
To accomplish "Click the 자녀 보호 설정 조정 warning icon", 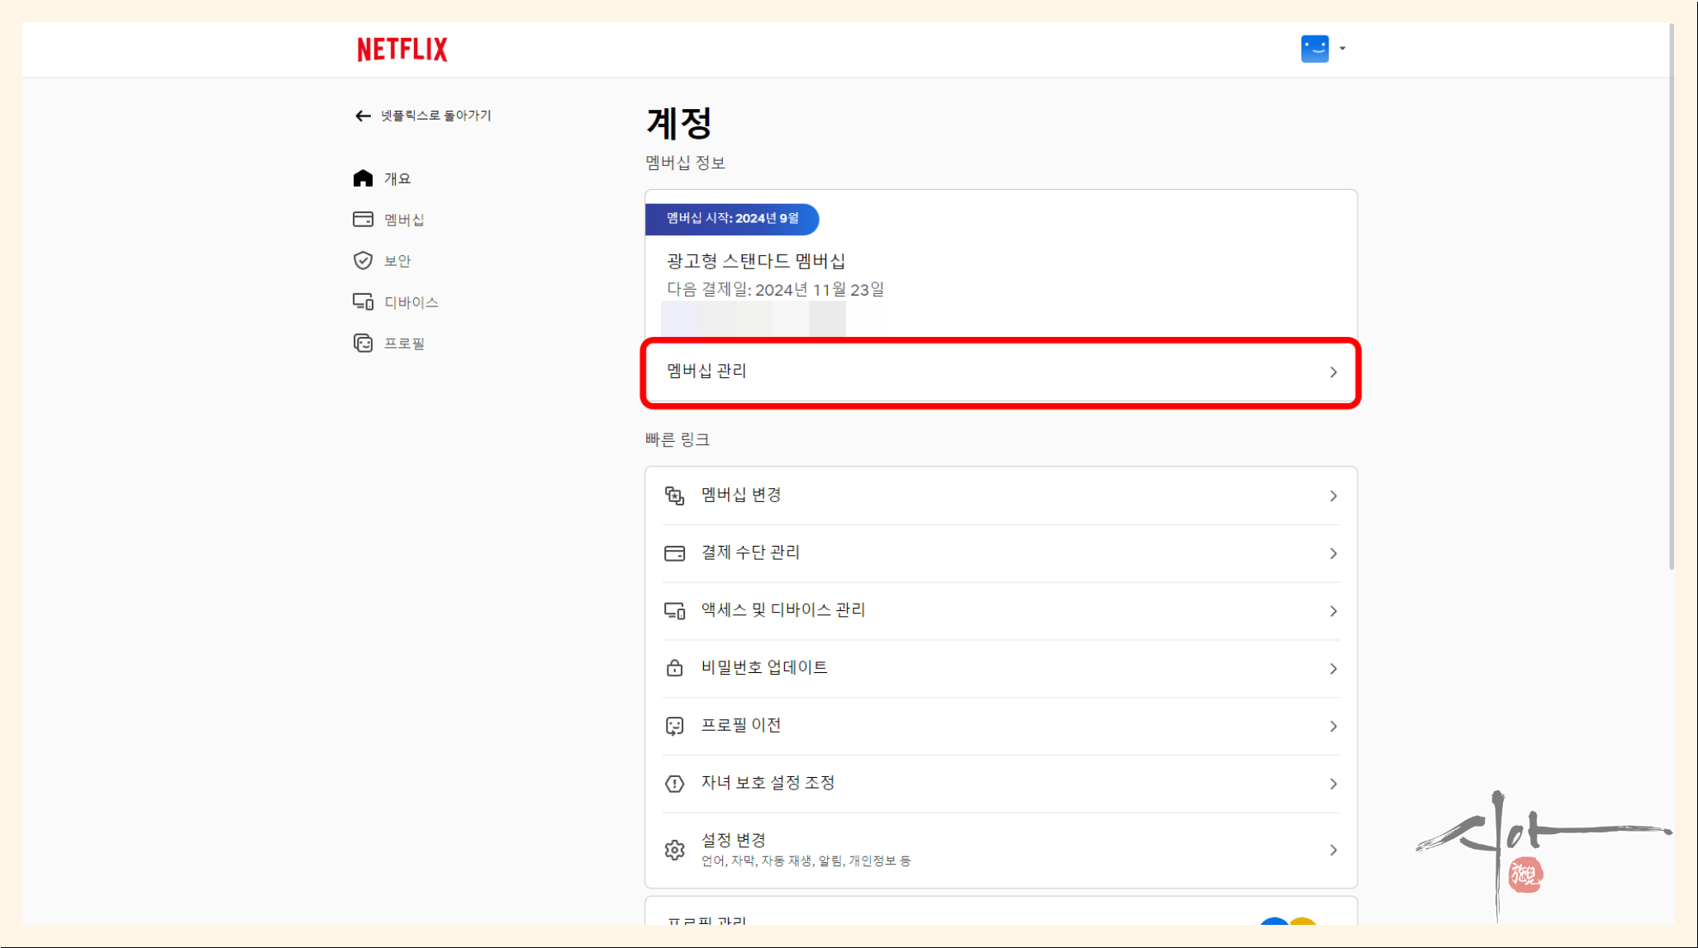I will point(674,784).
